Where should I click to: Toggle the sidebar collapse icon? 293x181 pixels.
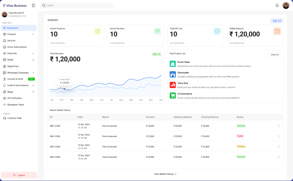point(34,5)
